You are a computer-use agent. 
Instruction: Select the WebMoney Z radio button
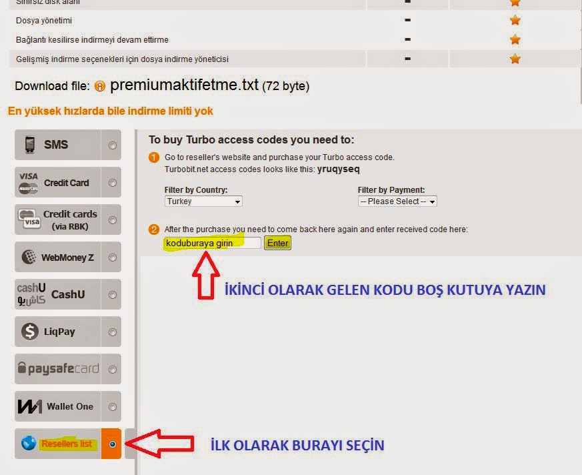click(x=113, y=258)
